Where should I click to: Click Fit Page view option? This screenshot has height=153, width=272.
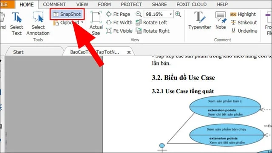click(118, 14)
